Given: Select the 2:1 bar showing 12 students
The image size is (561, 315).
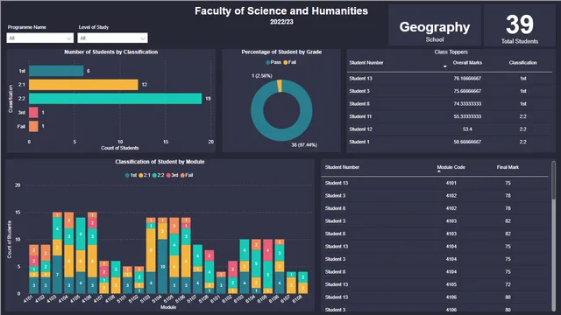Looking at the screenshot, I should pyautogui.click(x=83, y=85).
